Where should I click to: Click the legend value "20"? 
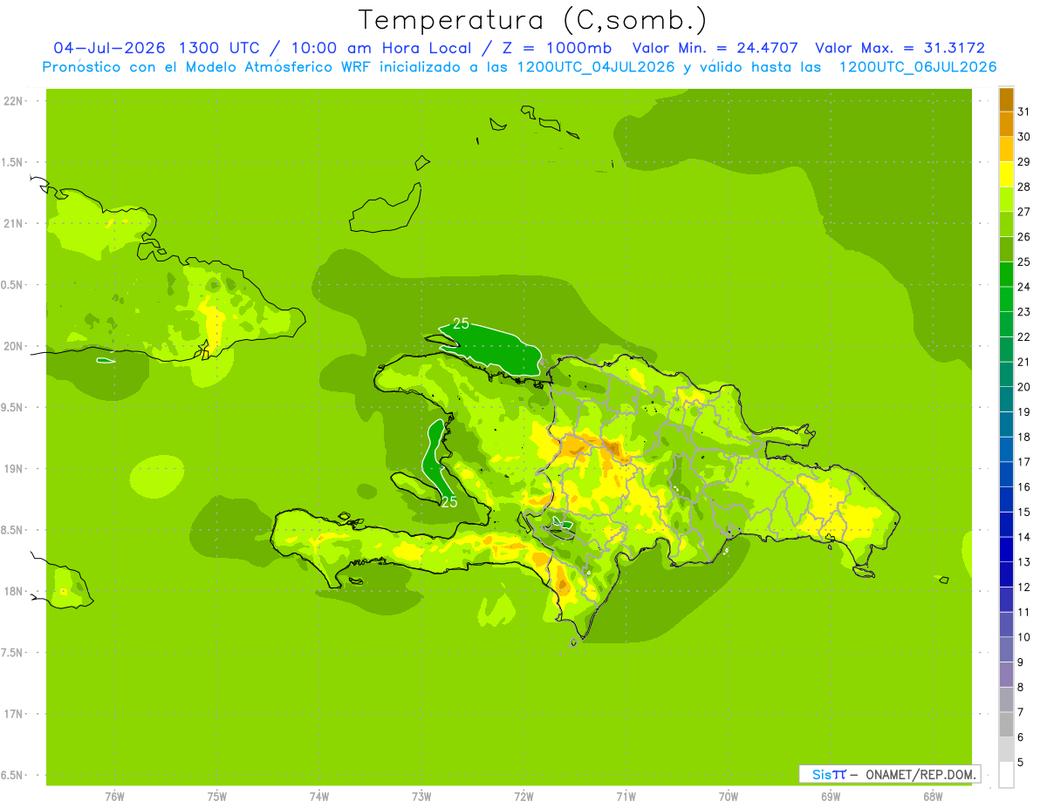point(1023,387)
